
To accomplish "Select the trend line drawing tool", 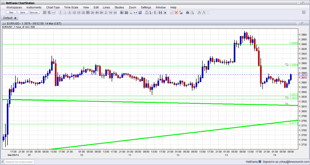I will coord(172,12).
